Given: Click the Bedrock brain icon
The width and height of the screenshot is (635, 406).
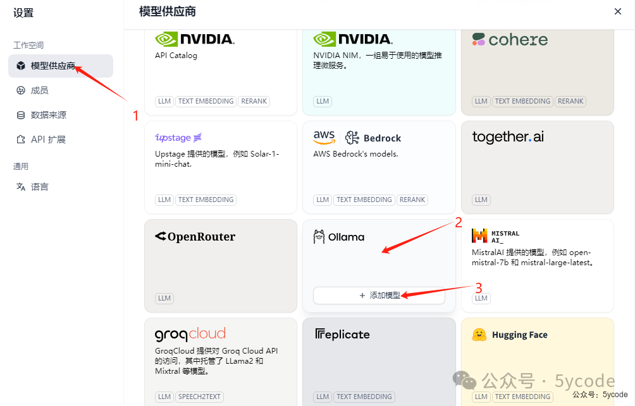Looking at the screenshot, I should click(352, 138).
